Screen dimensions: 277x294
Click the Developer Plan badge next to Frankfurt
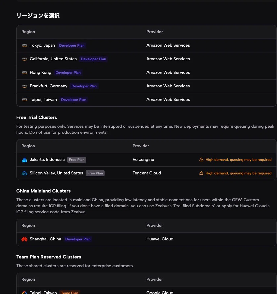click(x=84, y=86)
